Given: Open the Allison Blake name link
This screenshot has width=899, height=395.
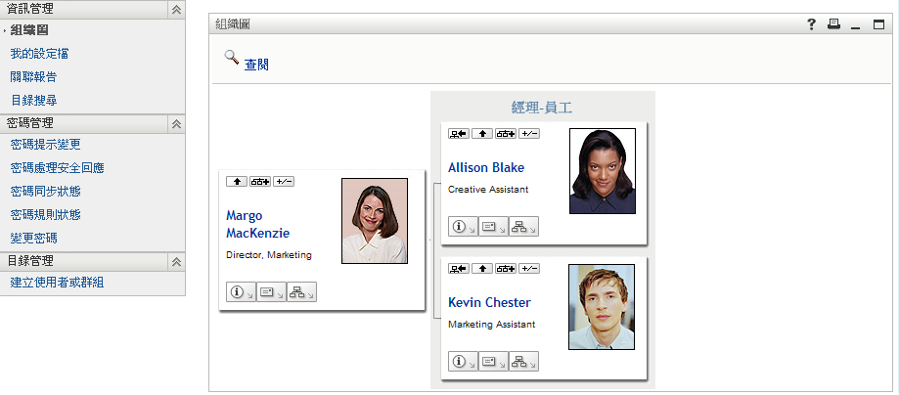Looking at the screenshot, I should point(487,167).
